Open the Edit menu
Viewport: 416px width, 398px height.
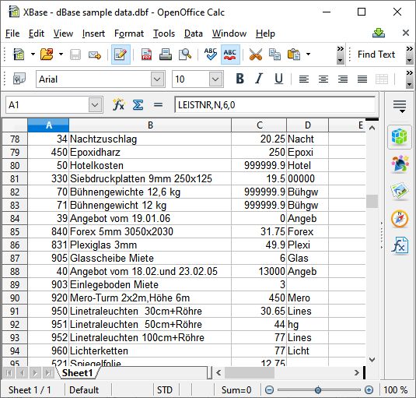click(37, 33)
